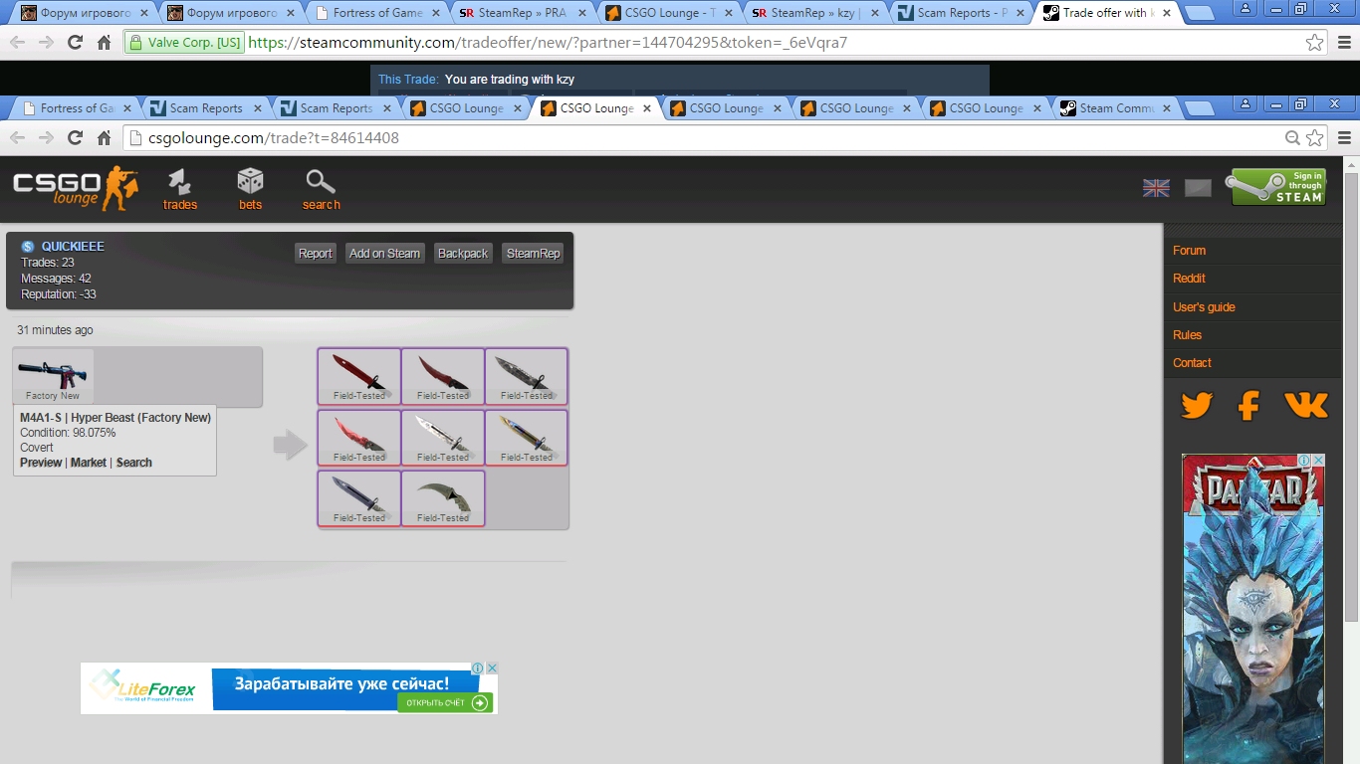Click the search magnifier icon
Viewport: 1360px width, 764px height.
pos(321,183)
